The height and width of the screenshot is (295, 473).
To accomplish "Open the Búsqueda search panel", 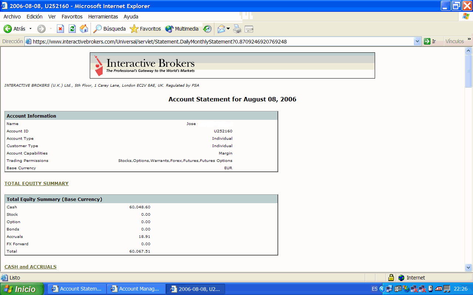I will (x=109, y=29).
